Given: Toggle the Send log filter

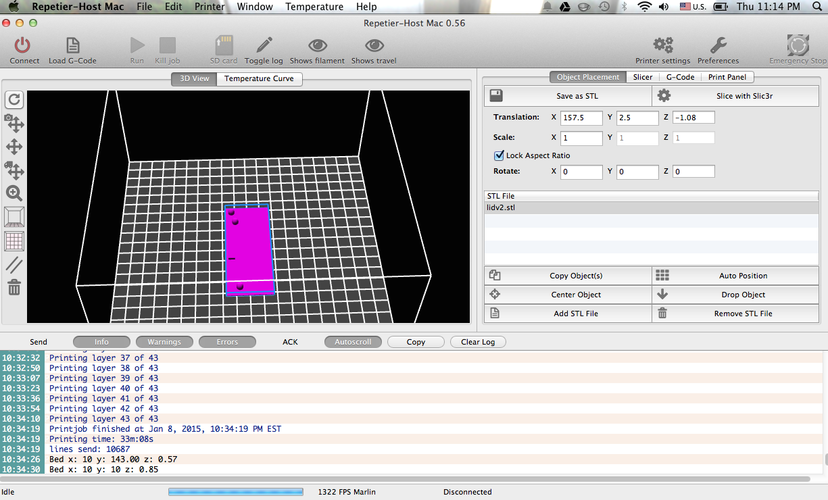Looking at the screenshot, I should [39, 342].
